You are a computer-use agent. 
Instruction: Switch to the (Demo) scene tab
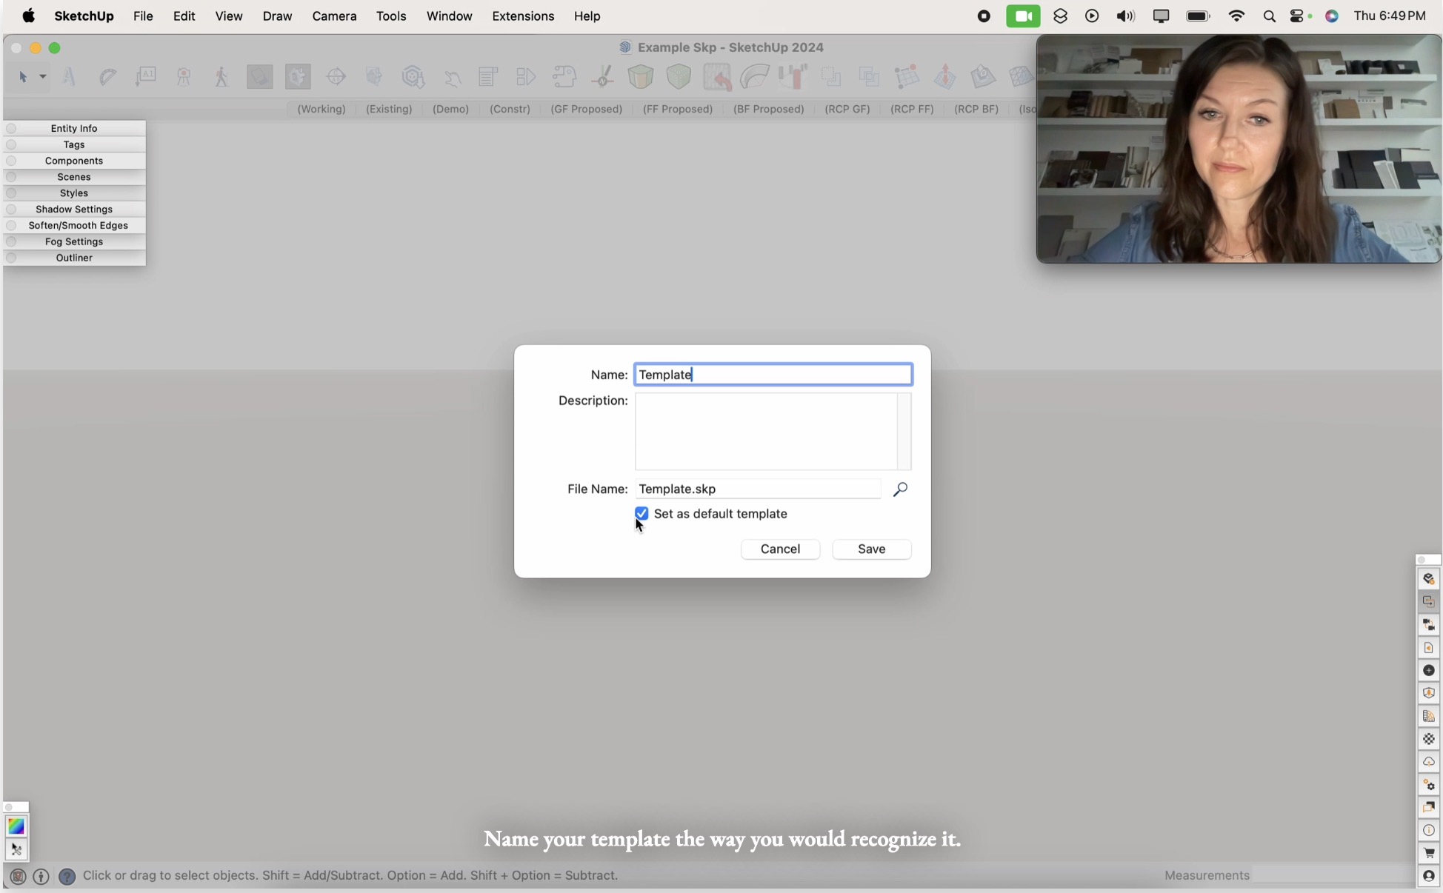tap(450, 109)
